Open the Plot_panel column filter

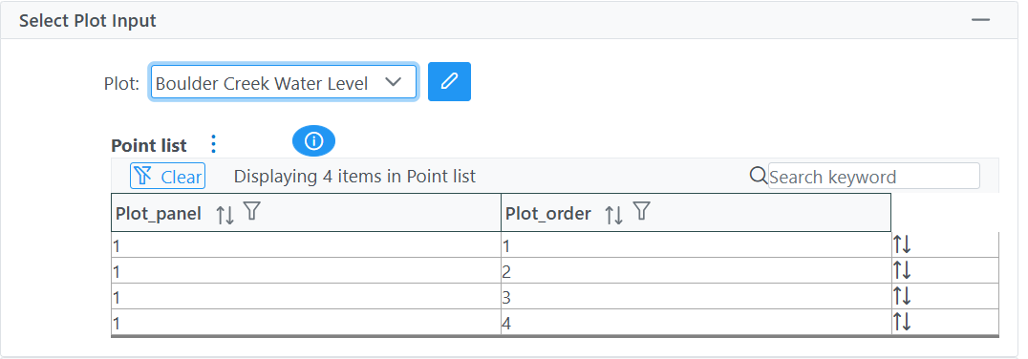click(252, 211)
